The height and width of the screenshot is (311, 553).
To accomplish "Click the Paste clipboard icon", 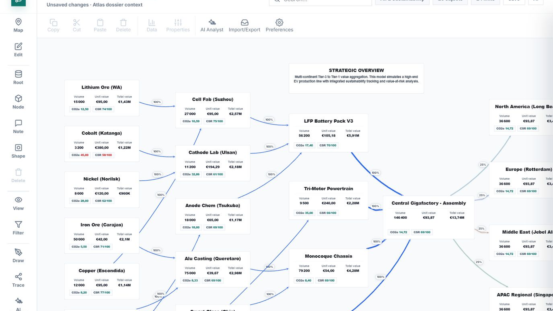I will [100, 22].
